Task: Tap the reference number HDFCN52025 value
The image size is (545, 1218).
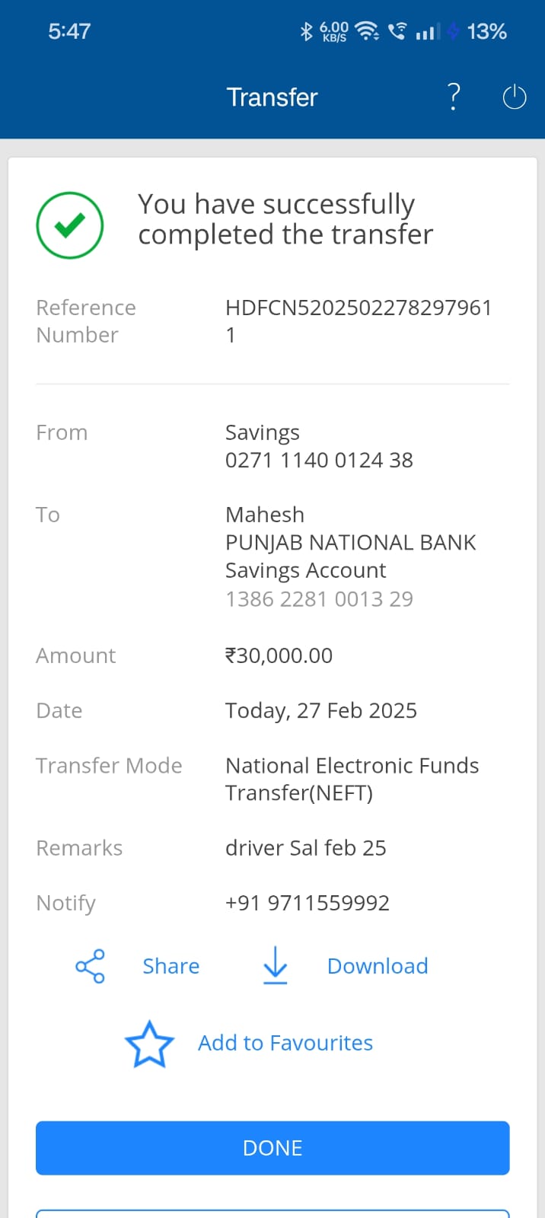Action: tap(359, 308)
